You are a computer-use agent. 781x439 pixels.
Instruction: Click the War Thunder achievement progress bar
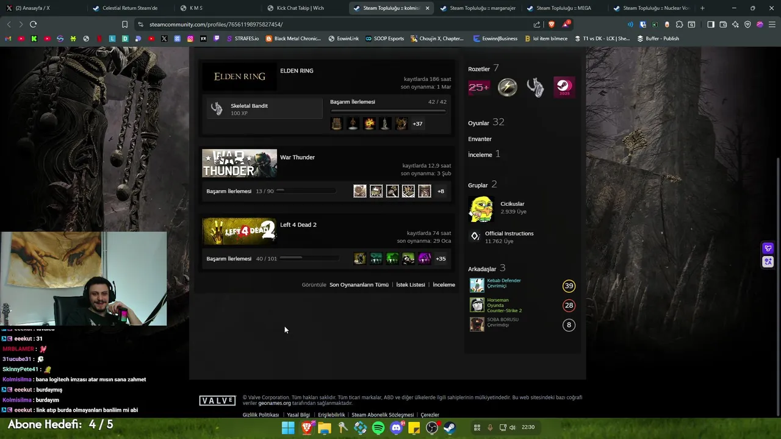[x=306, y=191]
